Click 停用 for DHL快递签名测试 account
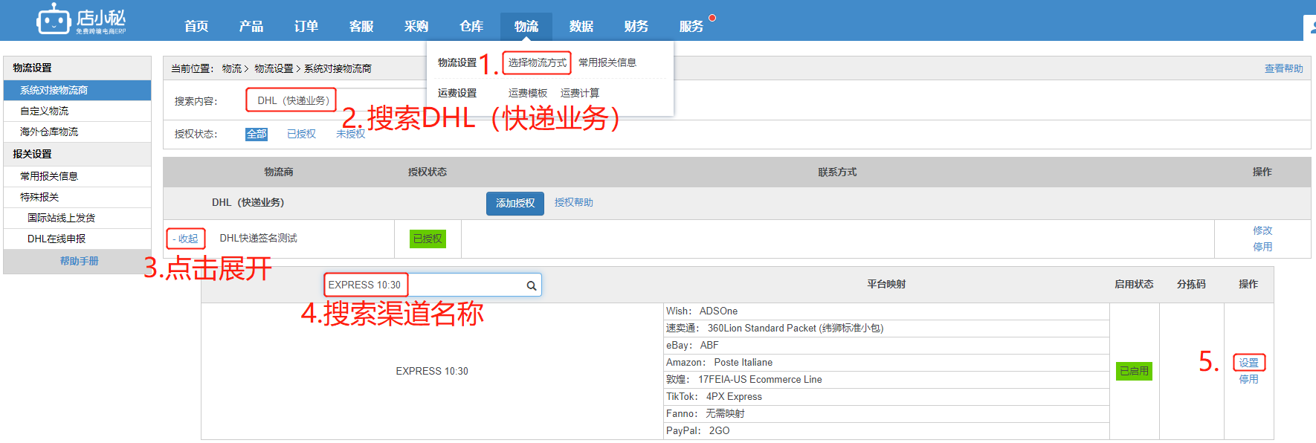Viewport: 1316px width, 443px height. tap(1262, 247)
